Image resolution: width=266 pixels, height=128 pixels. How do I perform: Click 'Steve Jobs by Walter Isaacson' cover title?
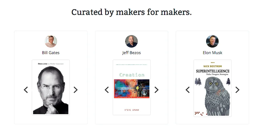pyautogui.click(x=51, y=63)
